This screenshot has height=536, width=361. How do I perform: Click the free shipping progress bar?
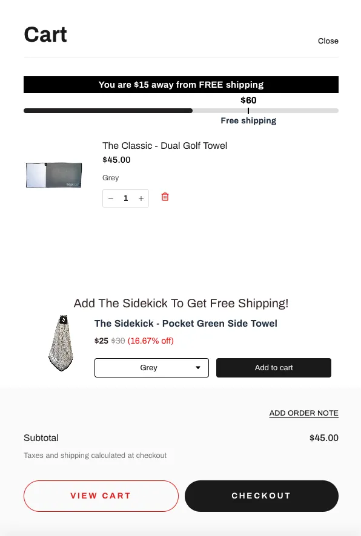[181, 111]
